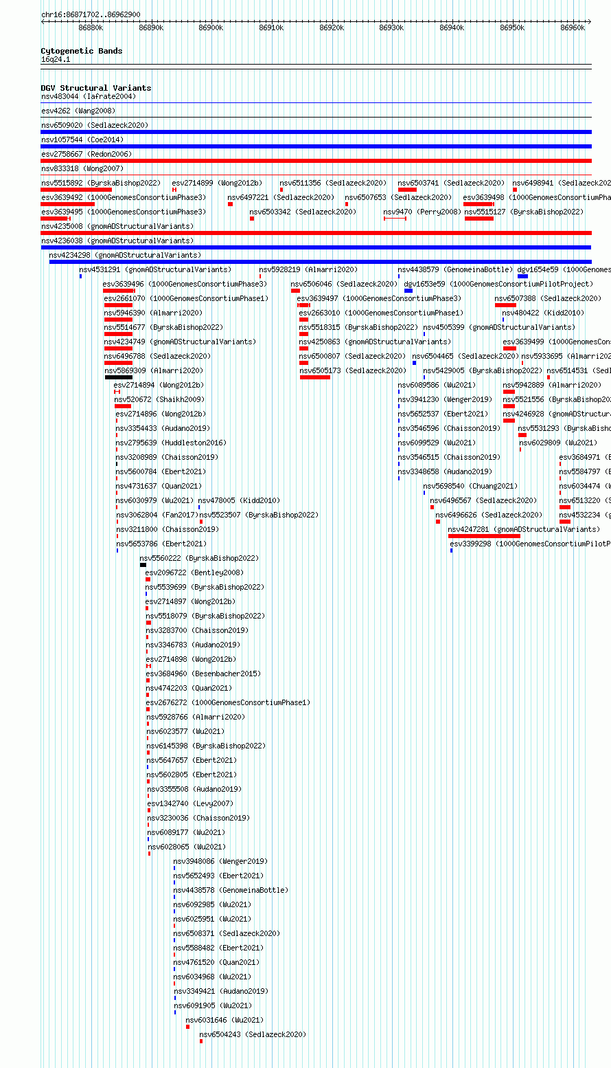The height and width of the screenshot is (1068, 611).
Task: Click the 86950k ruler tick label
Action: (512, 27)
